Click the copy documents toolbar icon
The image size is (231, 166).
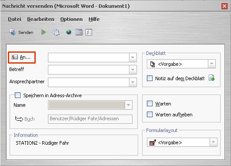tap(56, 32)
